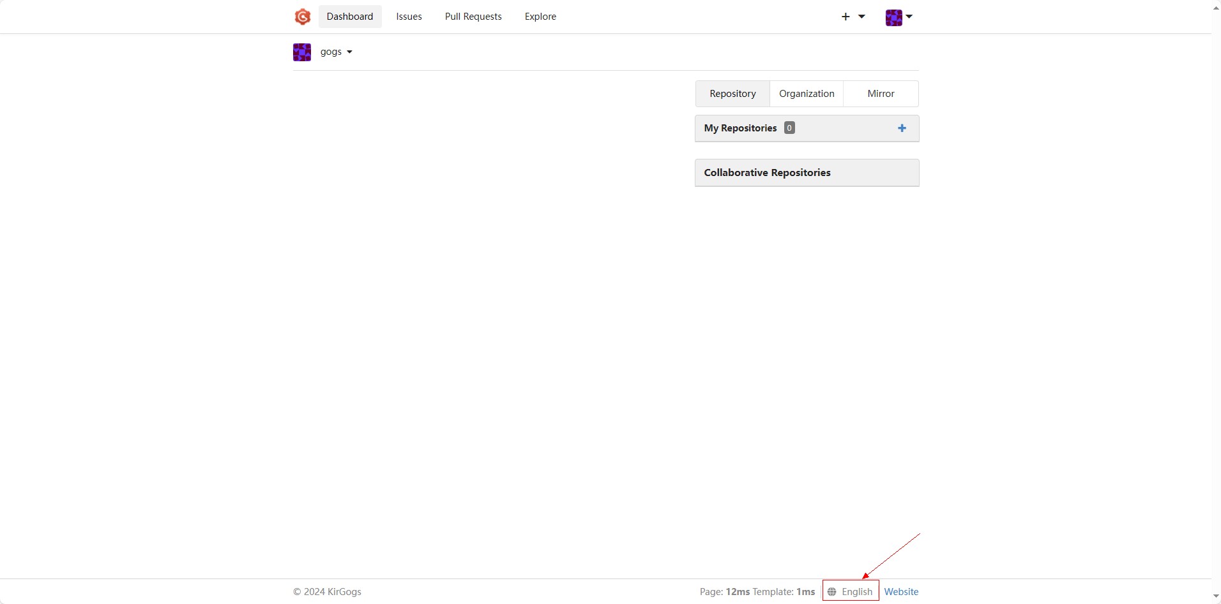Click the repository count badge 0

pos(789,128)
